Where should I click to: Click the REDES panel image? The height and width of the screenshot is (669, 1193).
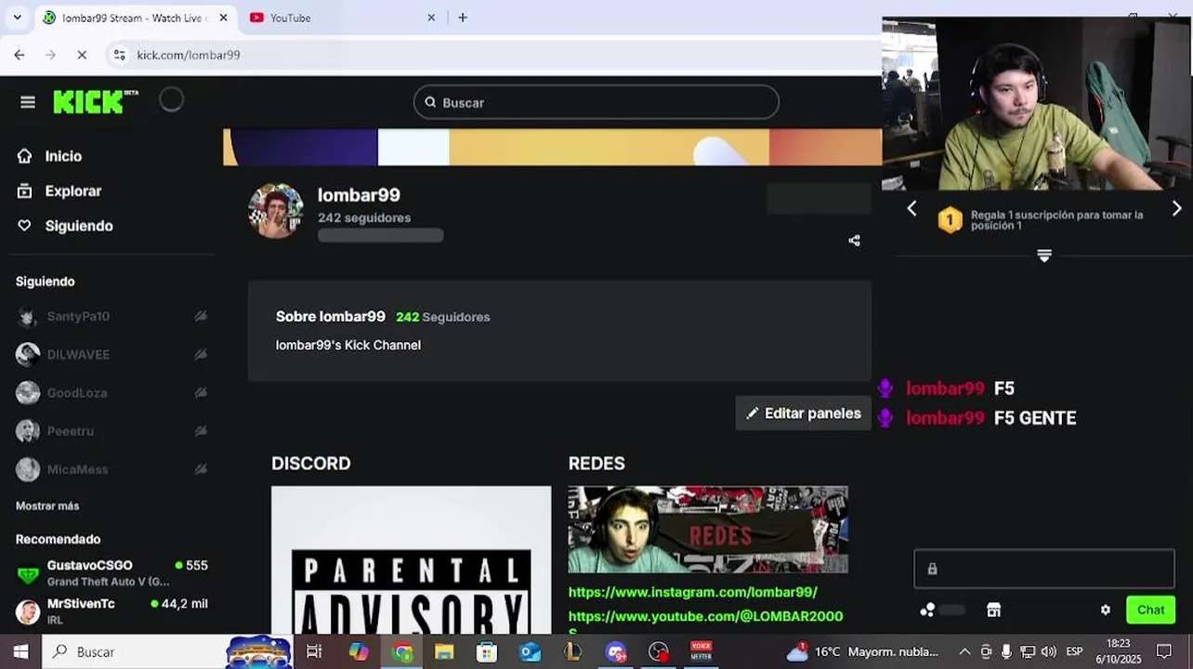[708, 530]
